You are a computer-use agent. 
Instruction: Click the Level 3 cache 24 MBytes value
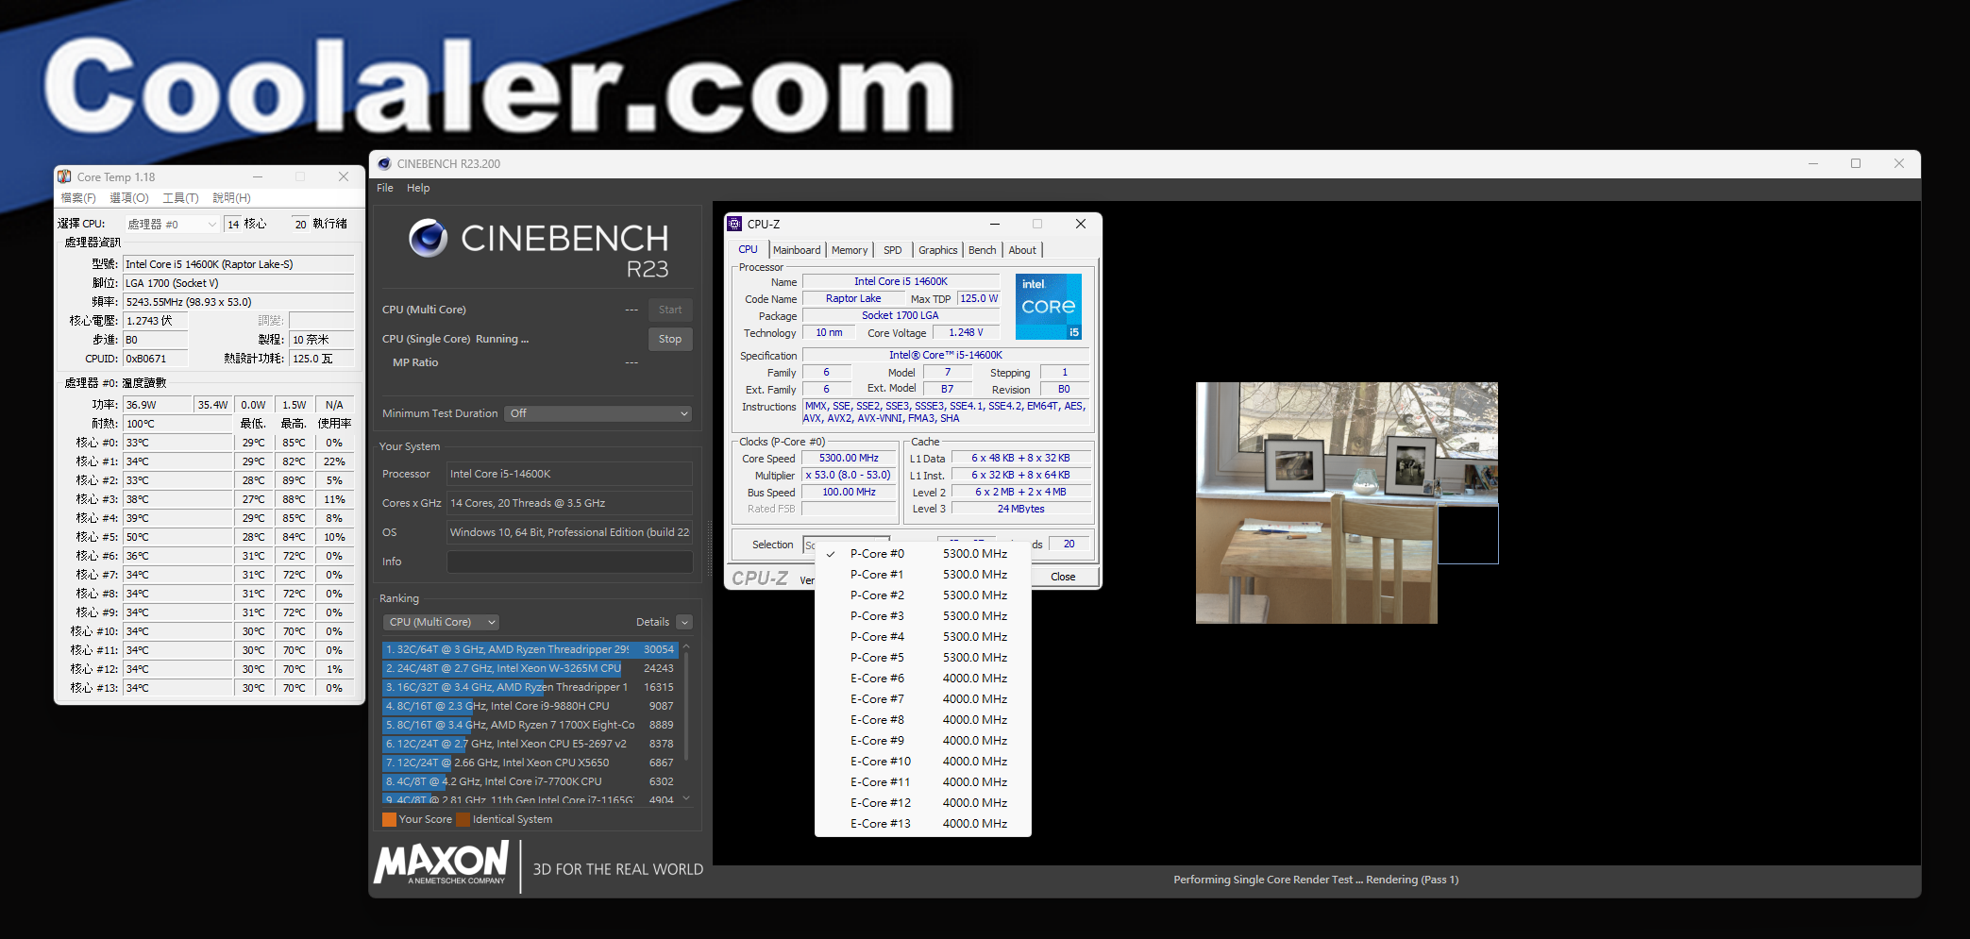pyautogui.click(x=1021, y=509)
